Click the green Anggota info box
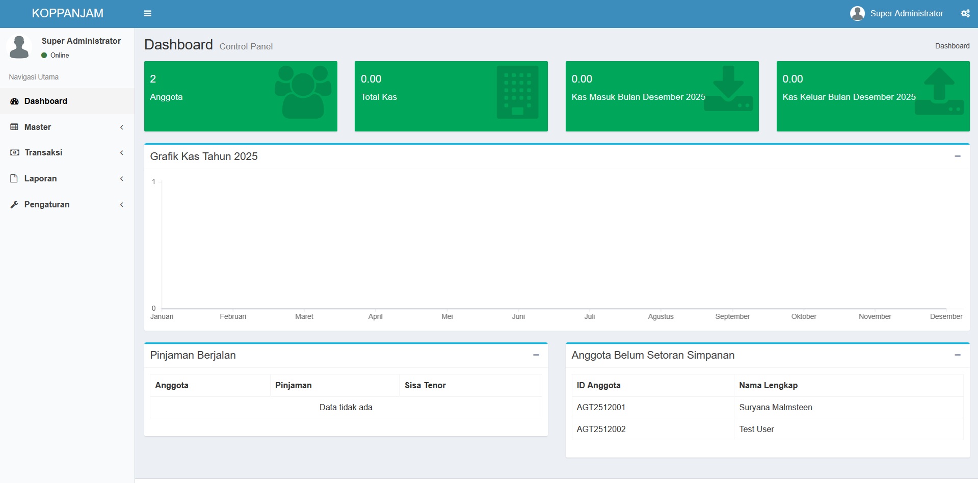978x483 pixels. (x=240, y=96)
